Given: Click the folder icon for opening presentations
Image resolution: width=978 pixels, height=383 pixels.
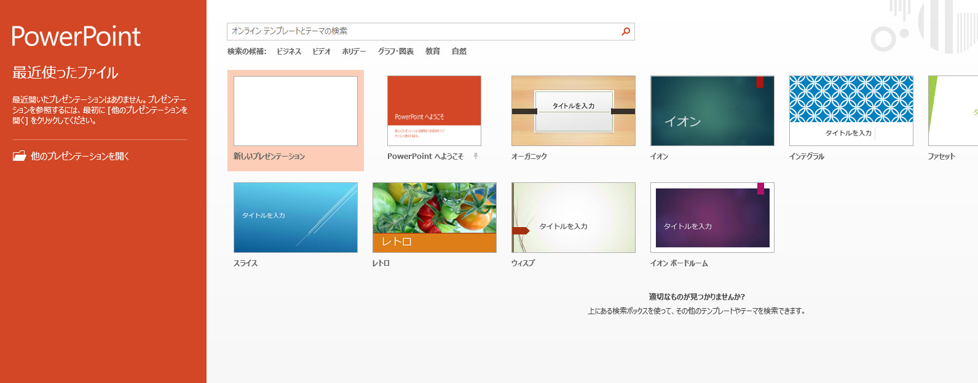Looking at the screenshot, I should tap(19, 156).
